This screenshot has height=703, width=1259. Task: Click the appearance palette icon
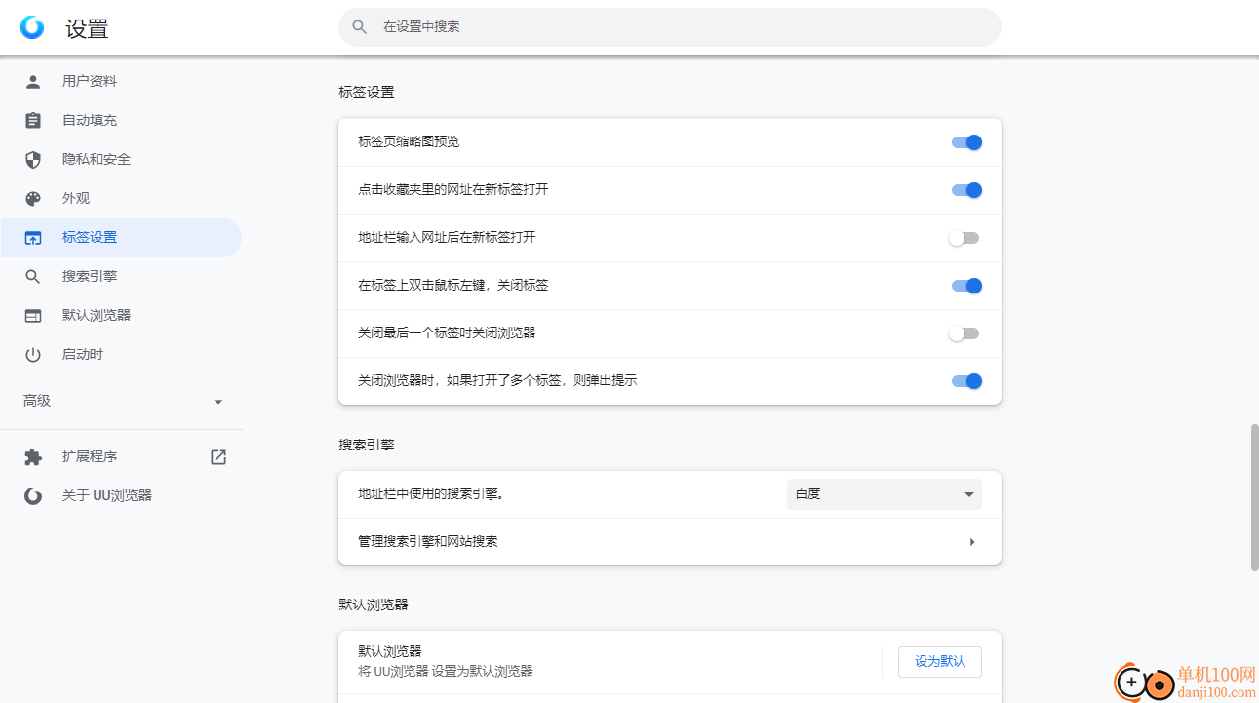[33, 198]
